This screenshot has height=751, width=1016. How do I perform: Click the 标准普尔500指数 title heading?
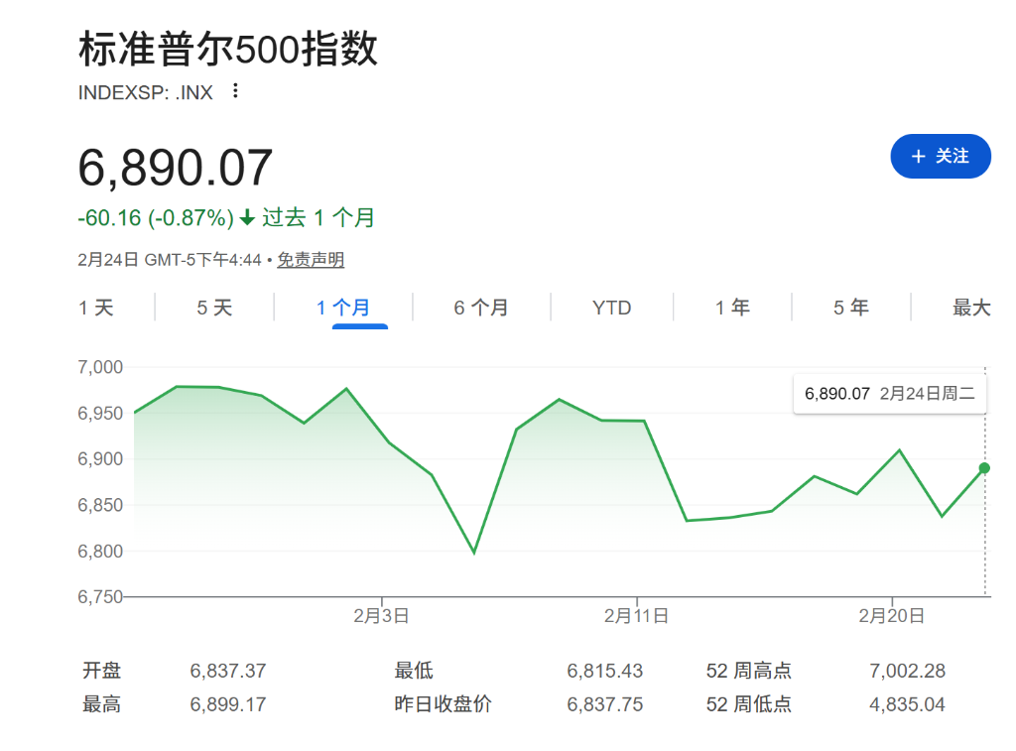coord(228,50)
